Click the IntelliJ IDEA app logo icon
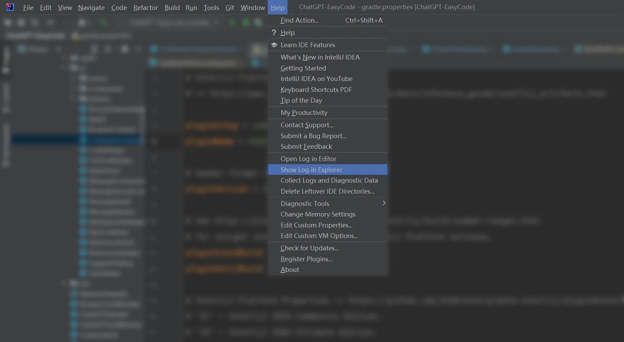Image resolution: width=624 pixels, height=342 pixels. pos(10,7)
